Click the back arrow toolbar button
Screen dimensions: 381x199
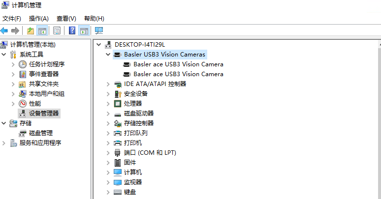[x=4, y=31]
